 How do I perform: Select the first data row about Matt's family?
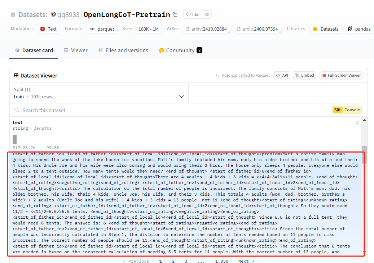[186, 204]
